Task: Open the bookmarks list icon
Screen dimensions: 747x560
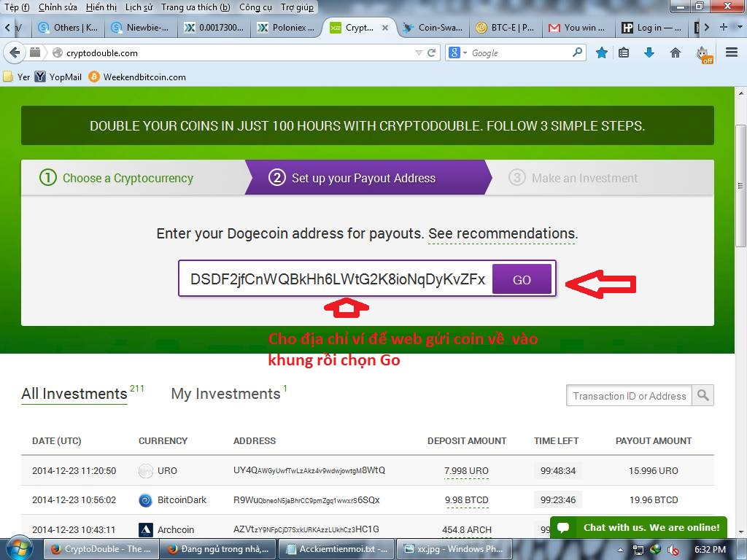Action: pyautogui.click(x=624, y=52)
